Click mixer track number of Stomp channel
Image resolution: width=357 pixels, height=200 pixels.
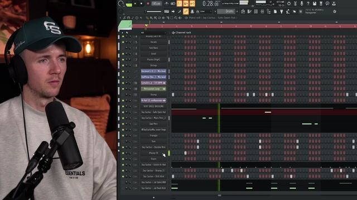click(x=136, y=95)
